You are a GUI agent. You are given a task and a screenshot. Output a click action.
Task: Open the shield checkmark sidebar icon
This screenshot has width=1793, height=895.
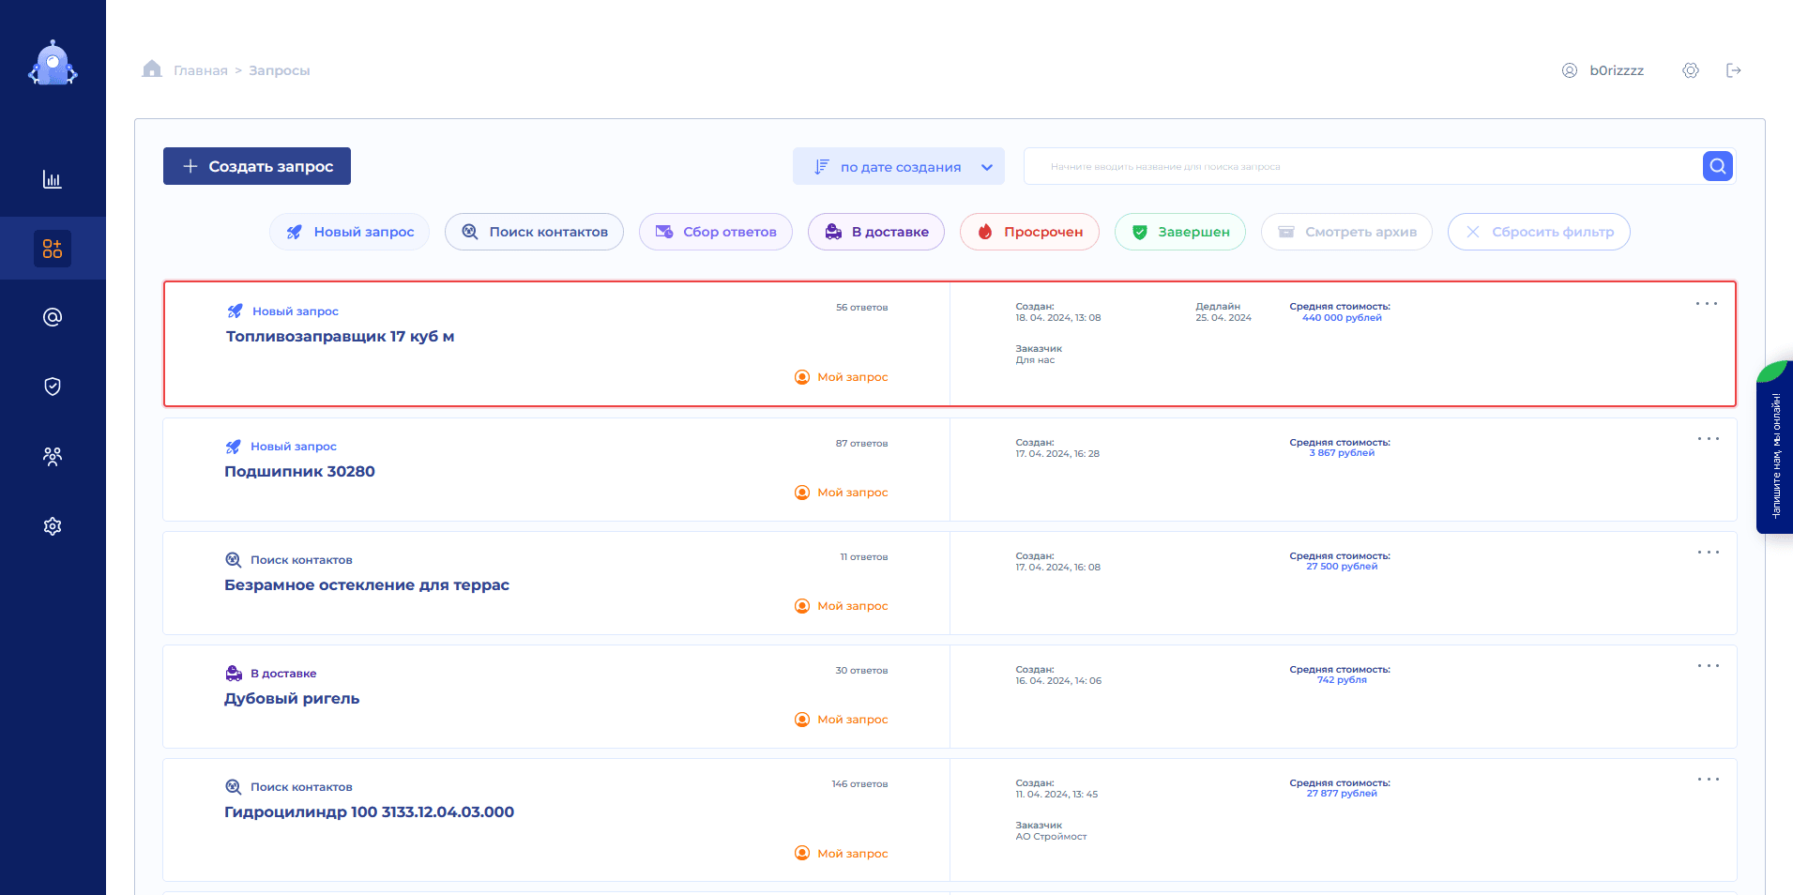point(53,387)
